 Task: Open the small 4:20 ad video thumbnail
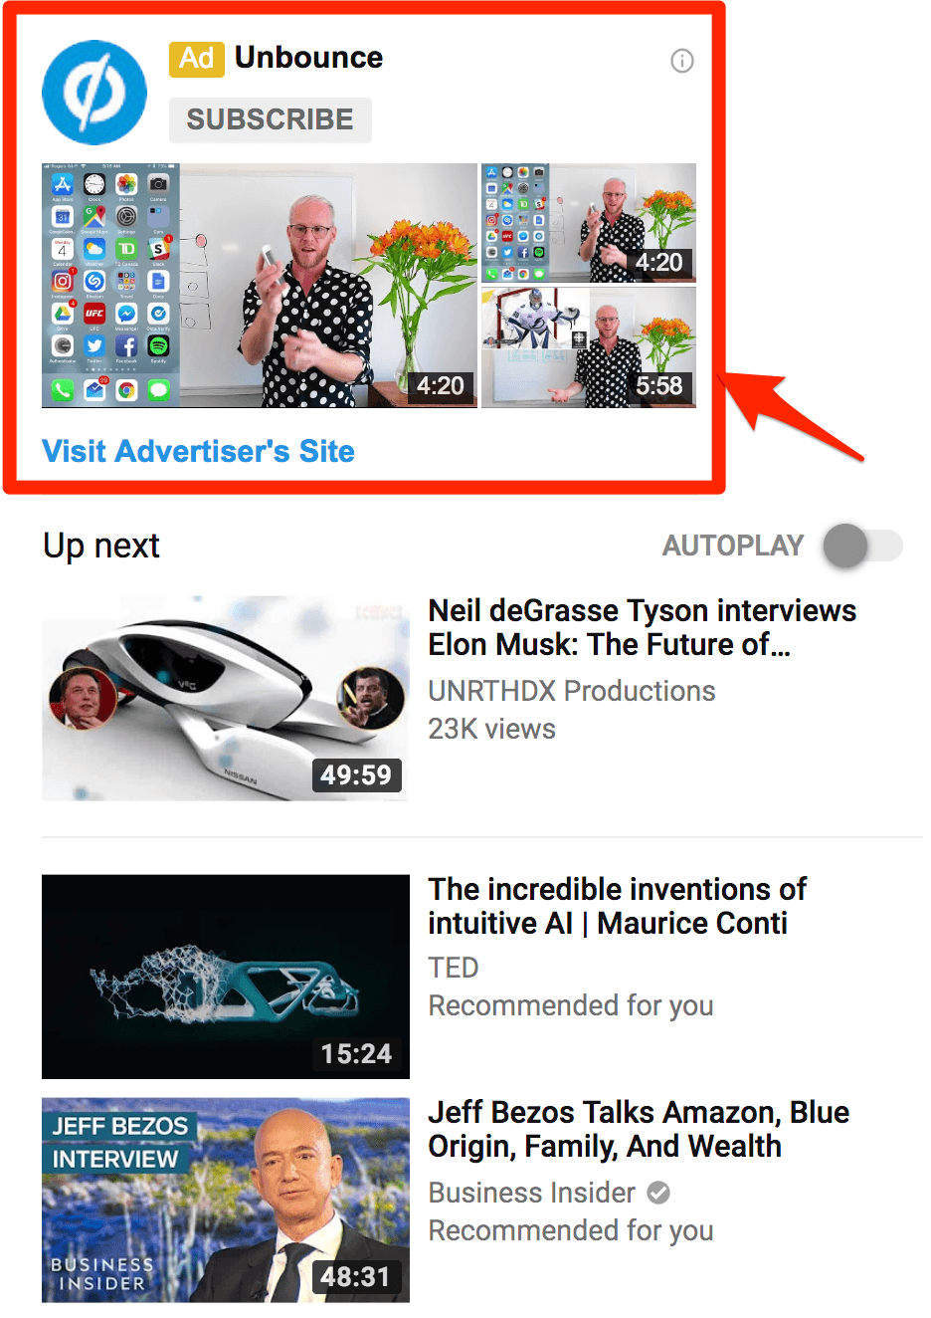click(x=589, y=224)
